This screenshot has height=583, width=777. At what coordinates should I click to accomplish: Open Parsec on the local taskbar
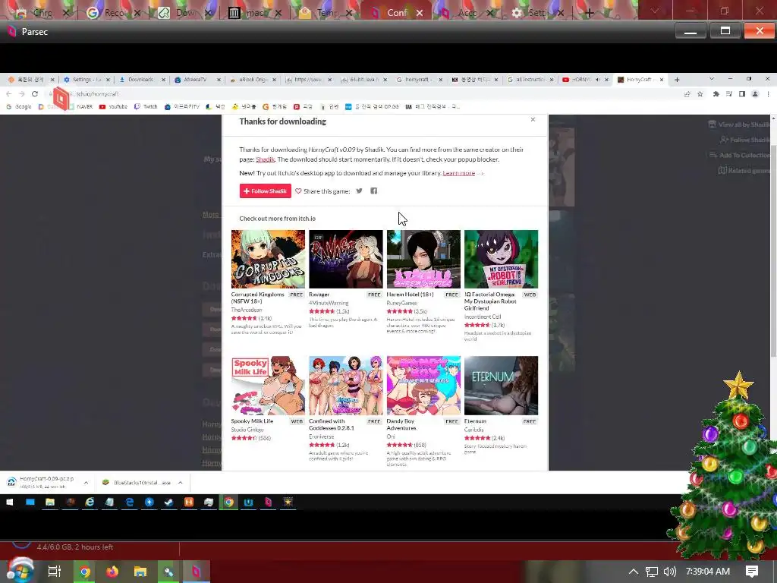tap(197, 572)
